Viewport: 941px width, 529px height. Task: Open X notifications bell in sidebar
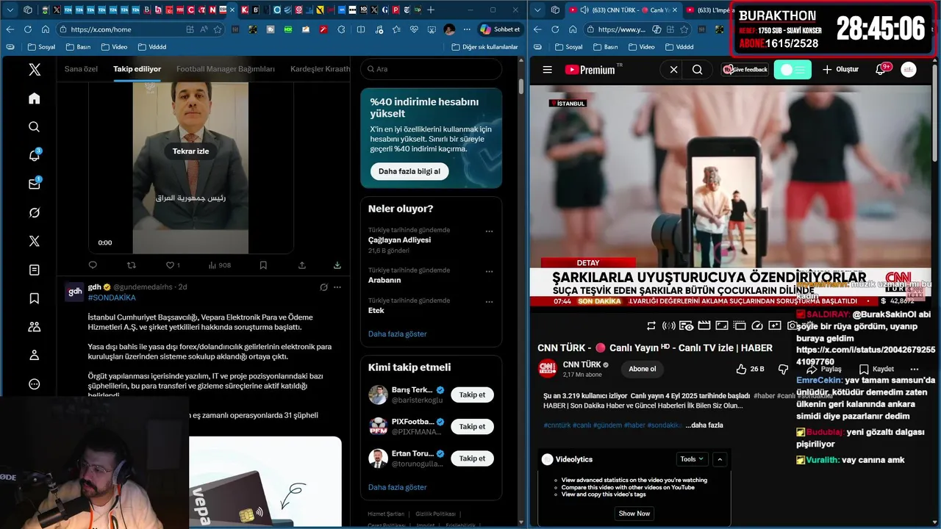click(34, 156)
